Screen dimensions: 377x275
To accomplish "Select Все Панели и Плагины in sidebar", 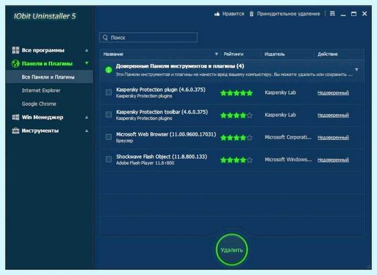I will coord(49,77).
